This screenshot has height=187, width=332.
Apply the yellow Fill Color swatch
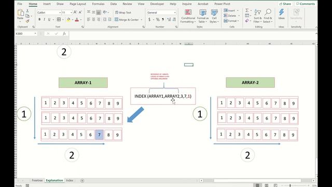(68, 20)
